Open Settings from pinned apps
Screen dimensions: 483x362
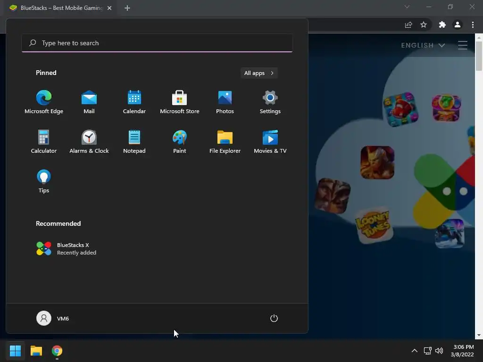pyautogui.click(x=270, y=102)
